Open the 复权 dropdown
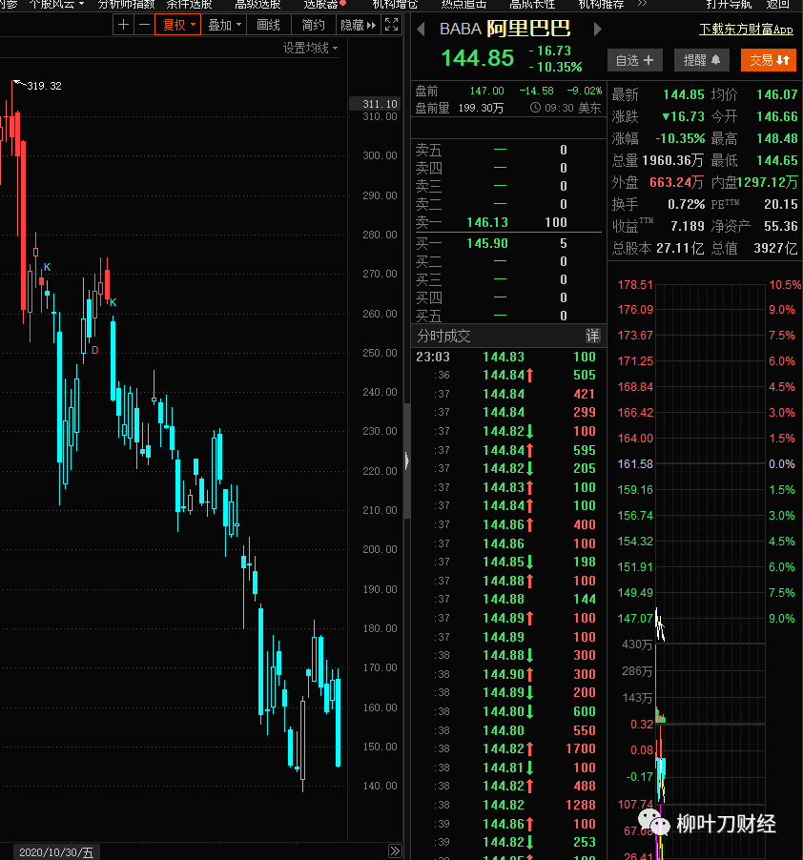The height and width of the screenshot is (860, 803). click(x=178, y=25)
